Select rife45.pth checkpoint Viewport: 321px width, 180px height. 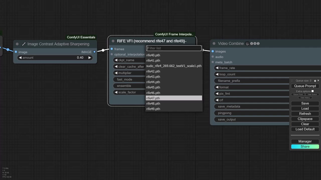(x=174, y=87)
